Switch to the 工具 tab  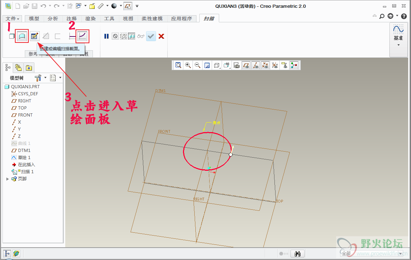109,18
